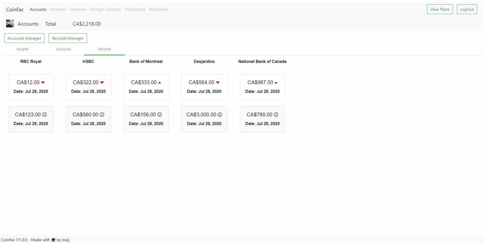
Task: Select the Records tab
Action: tap(104, 49)
